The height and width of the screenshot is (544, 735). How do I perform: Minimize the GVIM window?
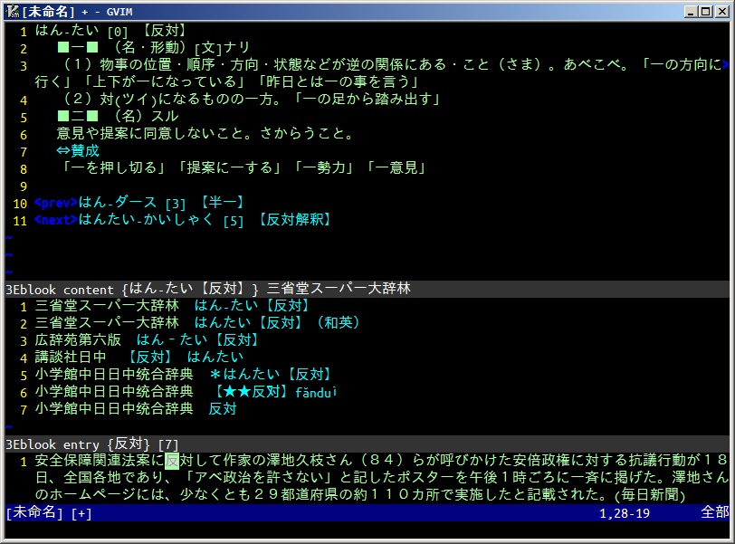(691, 11)
